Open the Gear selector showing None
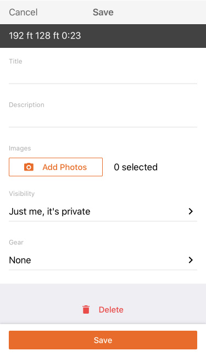This screenshot has height=356, width=206. pyautogui.click(x=103, y=260)
